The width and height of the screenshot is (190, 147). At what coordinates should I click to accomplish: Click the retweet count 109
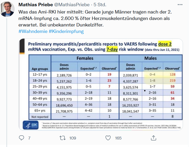[72, 138]
